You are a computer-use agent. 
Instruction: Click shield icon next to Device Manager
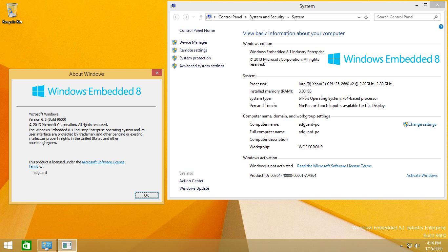tap(174, 42)
